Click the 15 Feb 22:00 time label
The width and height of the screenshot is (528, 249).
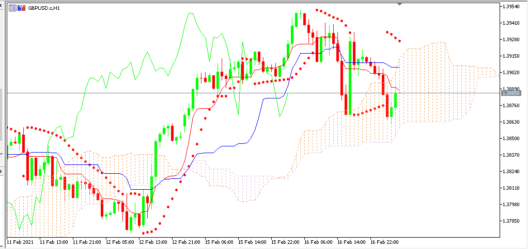coord(285,242)
